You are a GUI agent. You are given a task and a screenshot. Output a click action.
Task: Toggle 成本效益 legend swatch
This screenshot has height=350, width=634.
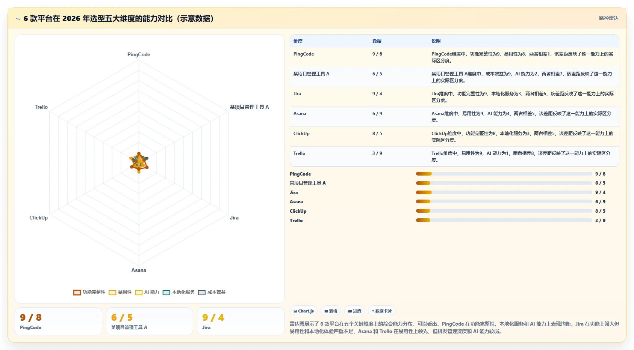pyautogui.click(x=202, y=292)
